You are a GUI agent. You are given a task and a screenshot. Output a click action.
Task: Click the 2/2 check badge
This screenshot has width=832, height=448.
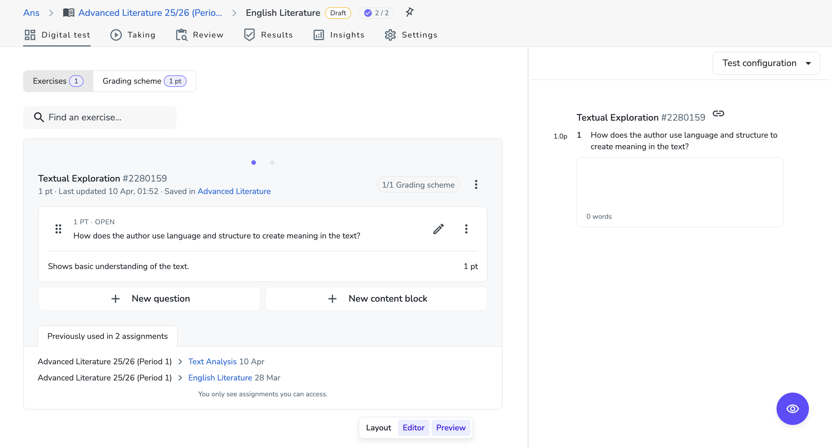tap(376, 13)
